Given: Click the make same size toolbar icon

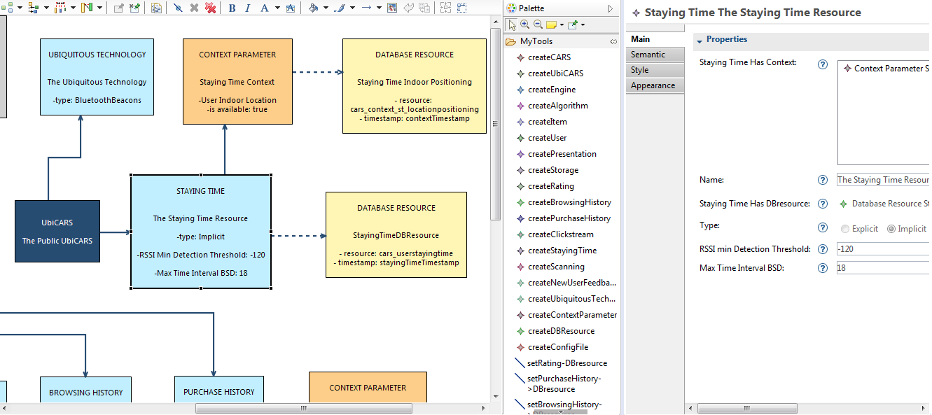Looking at the screenshot, I should coord(462,8).
